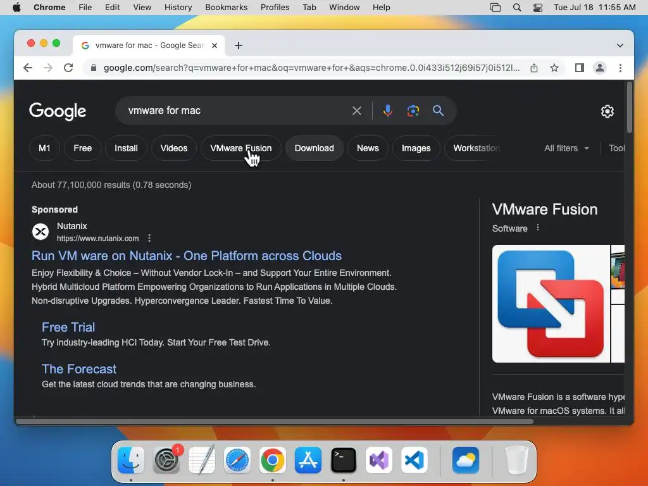Open Nutanix ad options dots
This screenshot has height=486, width=648.
[x=149, y=238]
